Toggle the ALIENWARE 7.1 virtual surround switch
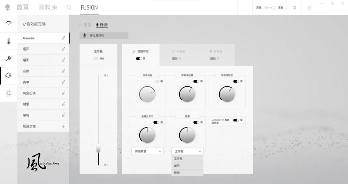The image size is (348, 184). [x=236, y=120]
